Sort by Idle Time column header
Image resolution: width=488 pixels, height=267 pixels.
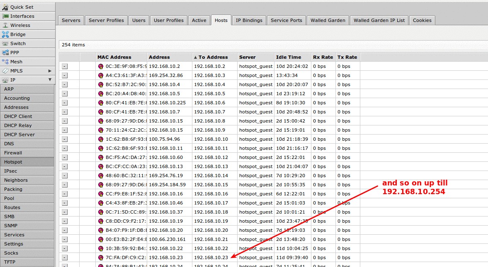[x=293, y=57]
